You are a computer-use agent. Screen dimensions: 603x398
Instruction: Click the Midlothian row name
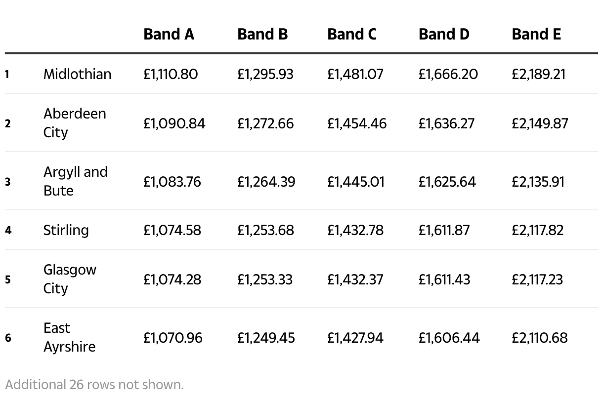[x=77, y=74]
